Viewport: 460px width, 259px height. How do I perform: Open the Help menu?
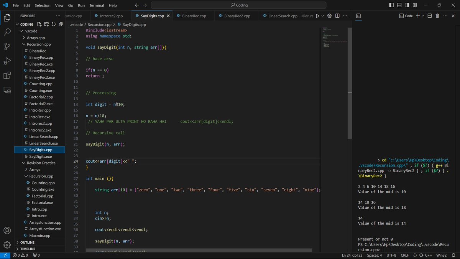(113, 5)
